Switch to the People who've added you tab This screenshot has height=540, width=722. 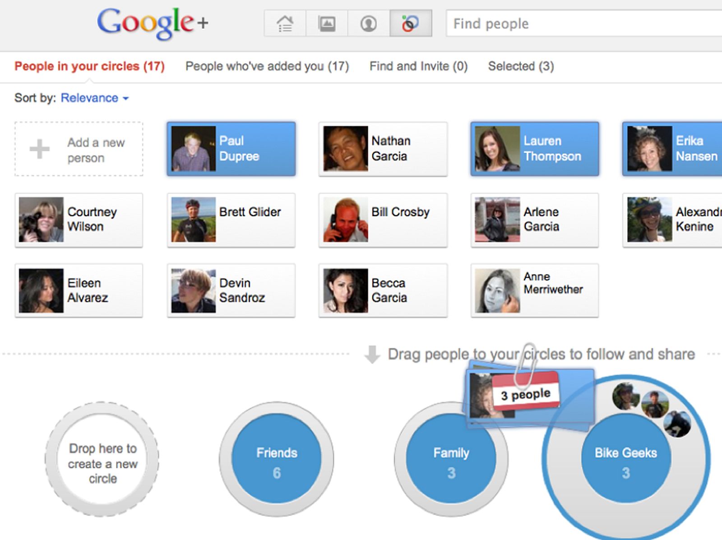(266, 66)
